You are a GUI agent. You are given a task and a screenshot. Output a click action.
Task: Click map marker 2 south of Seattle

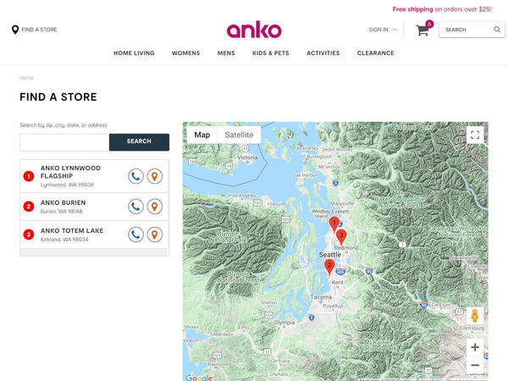tap(329, 267)
